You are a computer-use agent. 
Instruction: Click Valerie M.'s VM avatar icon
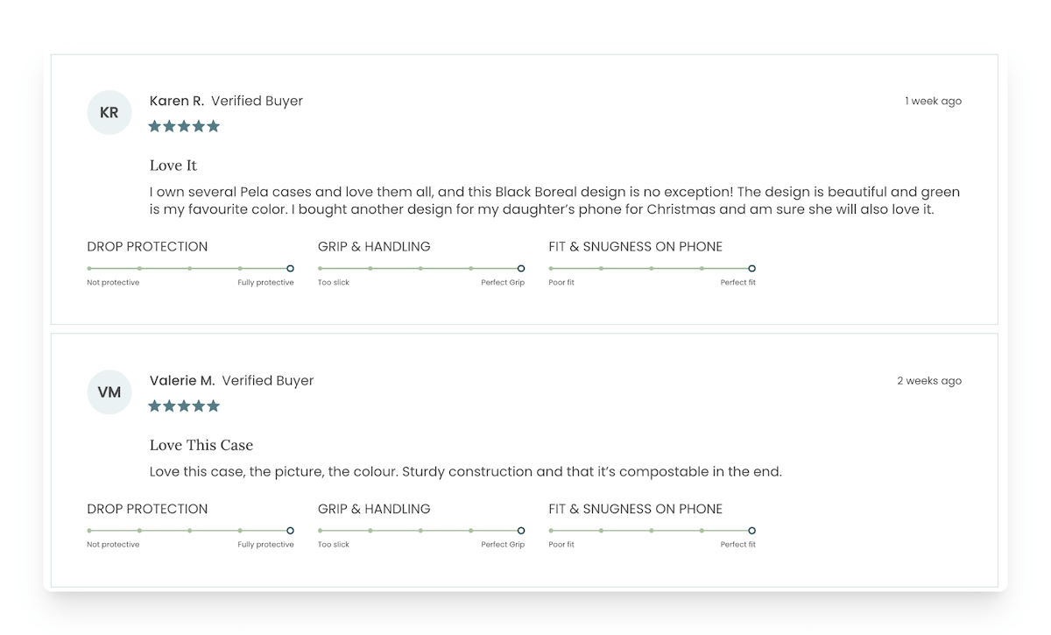pos(109,392)
